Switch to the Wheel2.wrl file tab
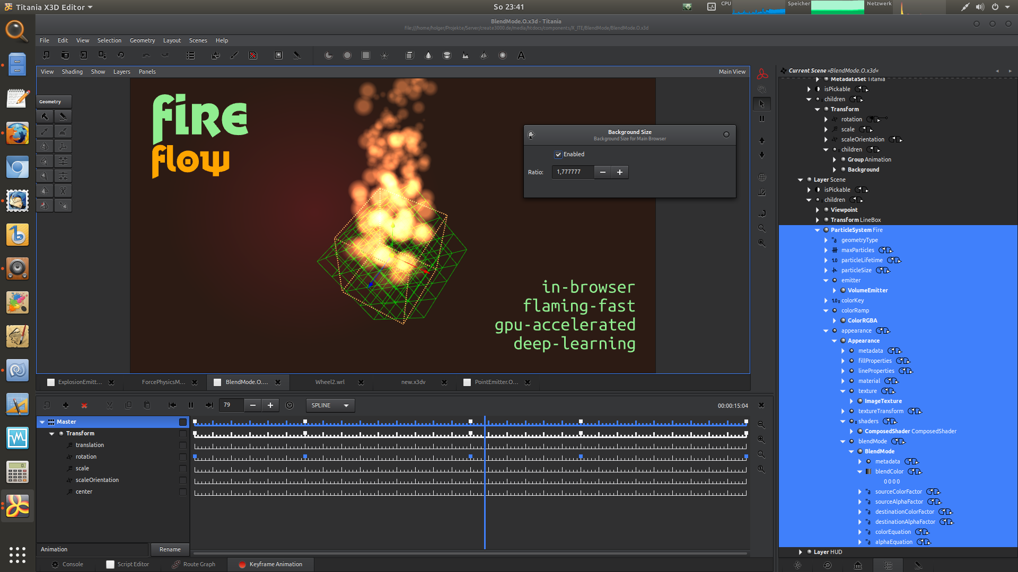 329,382
